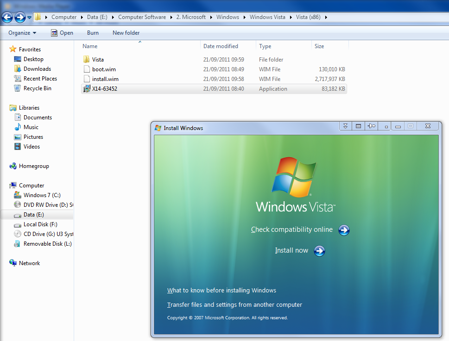Click the pin title bar button
This screenshot has height=341, width=449.
(x=372, y=126)
